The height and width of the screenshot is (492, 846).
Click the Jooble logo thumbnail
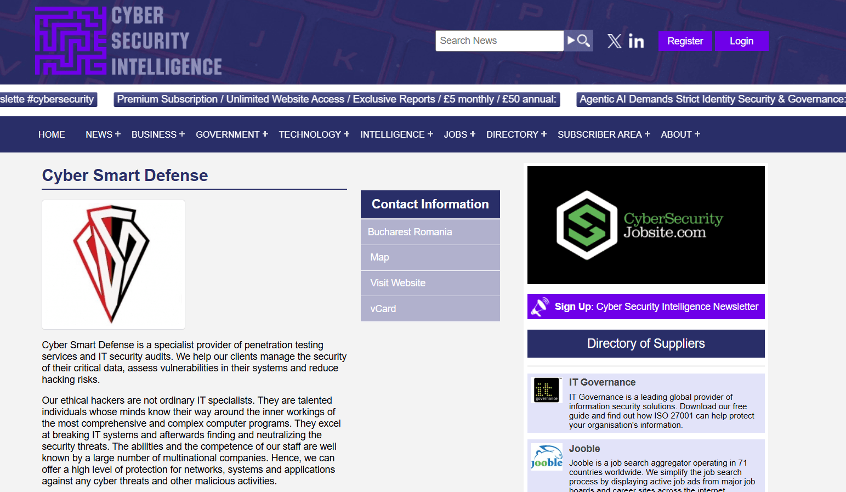(x=547, y=457)
